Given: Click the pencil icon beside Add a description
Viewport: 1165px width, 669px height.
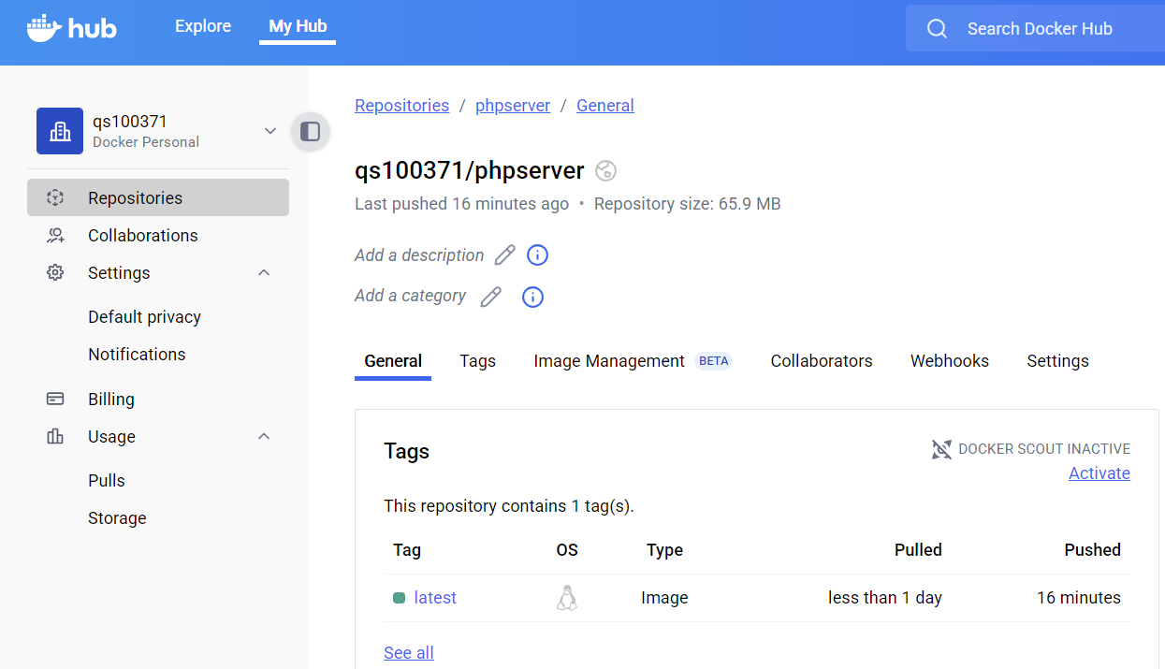Looking at the screenshot, I should [505, 255].
